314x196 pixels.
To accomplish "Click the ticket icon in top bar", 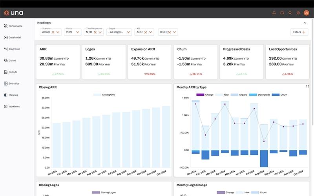I will (x=282, y=13).
